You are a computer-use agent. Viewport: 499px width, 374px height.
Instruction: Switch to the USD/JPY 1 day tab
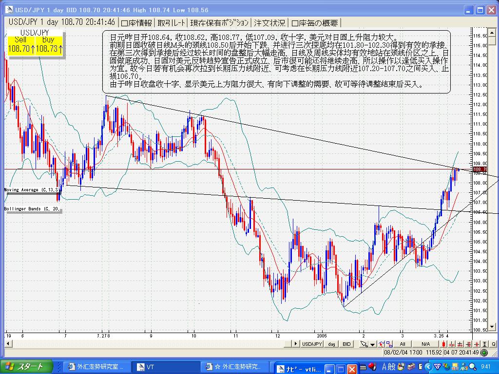[x=61, y=22]
